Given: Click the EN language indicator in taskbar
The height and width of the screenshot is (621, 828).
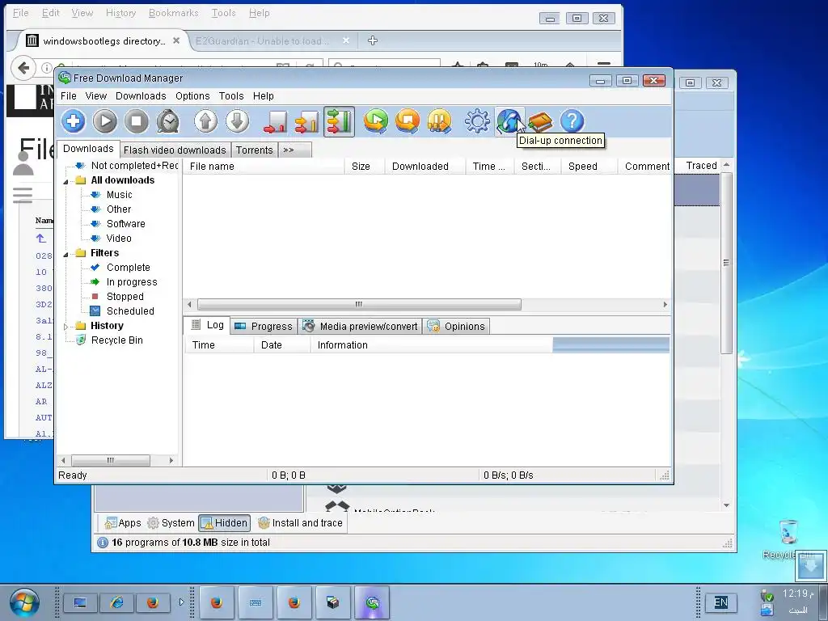Looking at the screenshot, I should [x=720, y=602].
